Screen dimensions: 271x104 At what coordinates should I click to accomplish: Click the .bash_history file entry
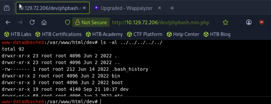pos(130,69)
